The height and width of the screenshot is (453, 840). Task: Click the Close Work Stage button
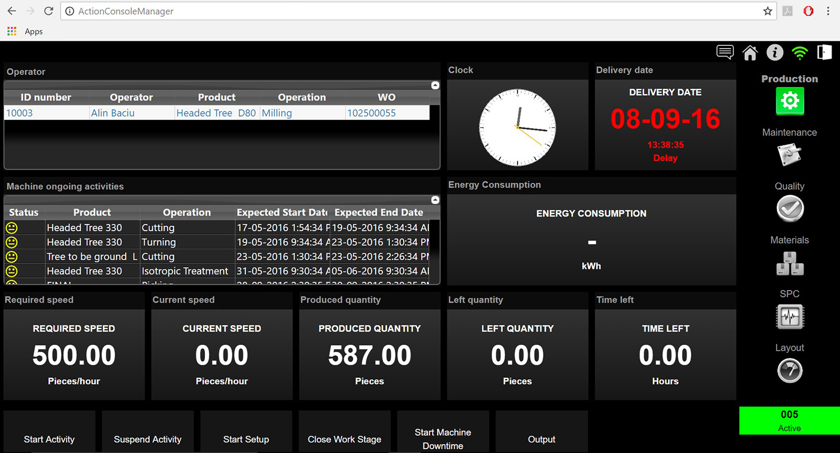344,439
